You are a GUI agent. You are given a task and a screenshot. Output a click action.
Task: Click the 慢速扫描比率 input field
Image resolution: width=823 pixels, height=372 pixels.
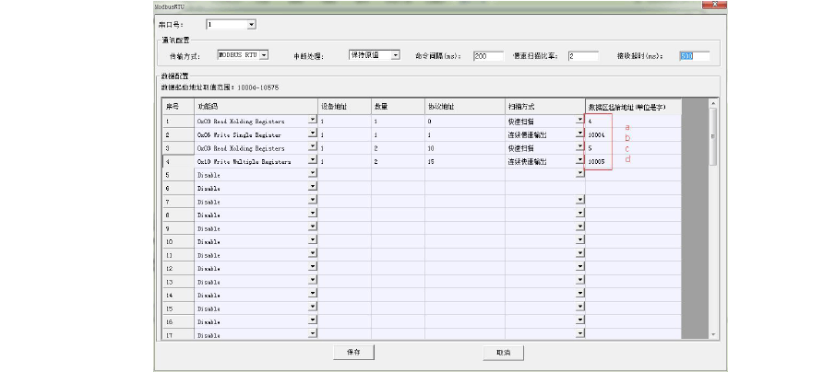(x=583, y=56)
